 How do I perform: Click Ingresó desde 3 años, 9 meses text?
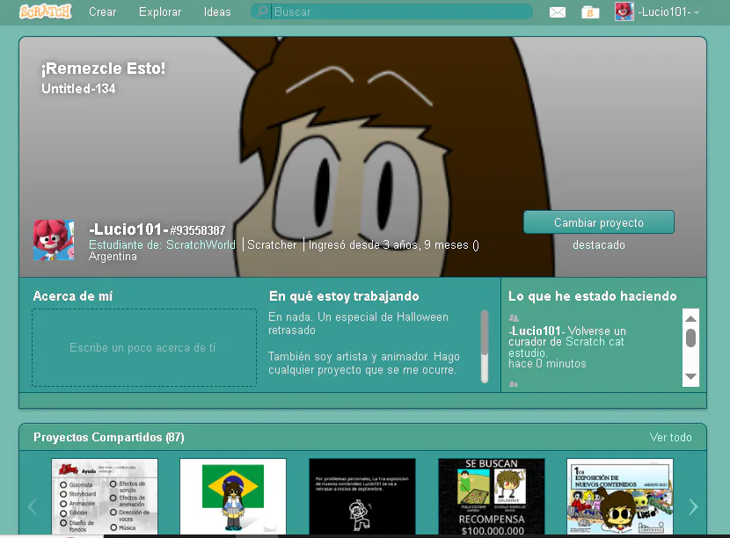tap(393, 244)
